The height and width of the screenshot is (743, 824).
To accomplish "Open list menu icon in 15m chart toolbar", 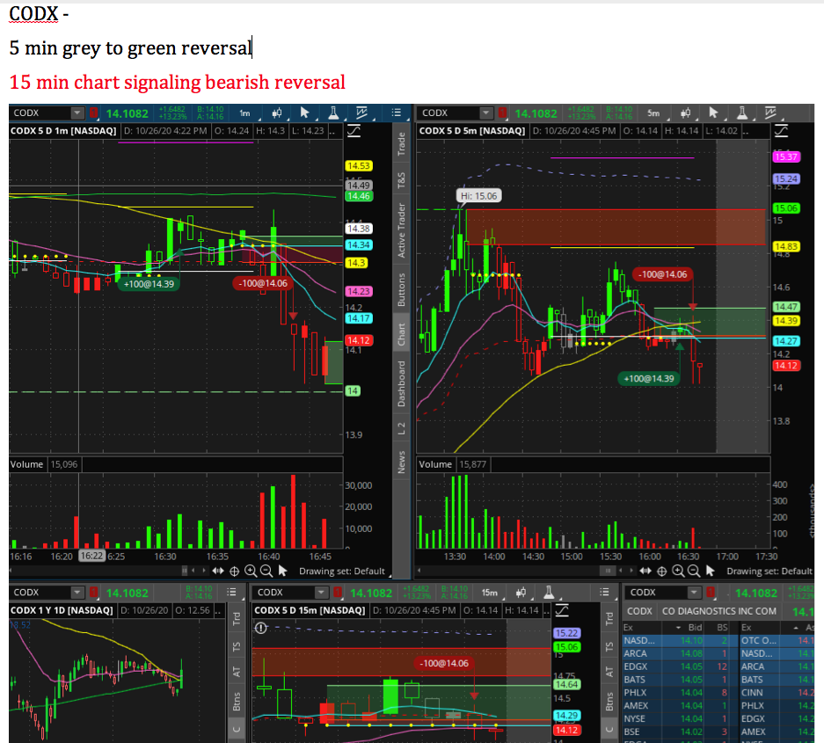I will click(x=604, y=592).
